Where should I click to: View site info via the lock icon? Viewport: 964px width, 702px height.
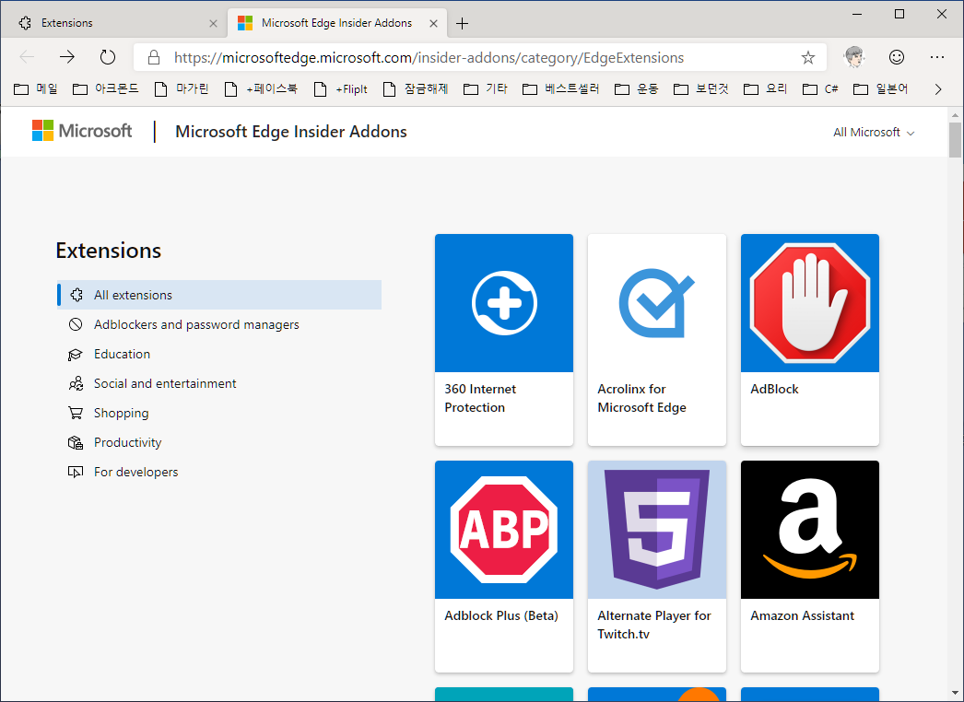pyautogui.click(x=154, y=58)
